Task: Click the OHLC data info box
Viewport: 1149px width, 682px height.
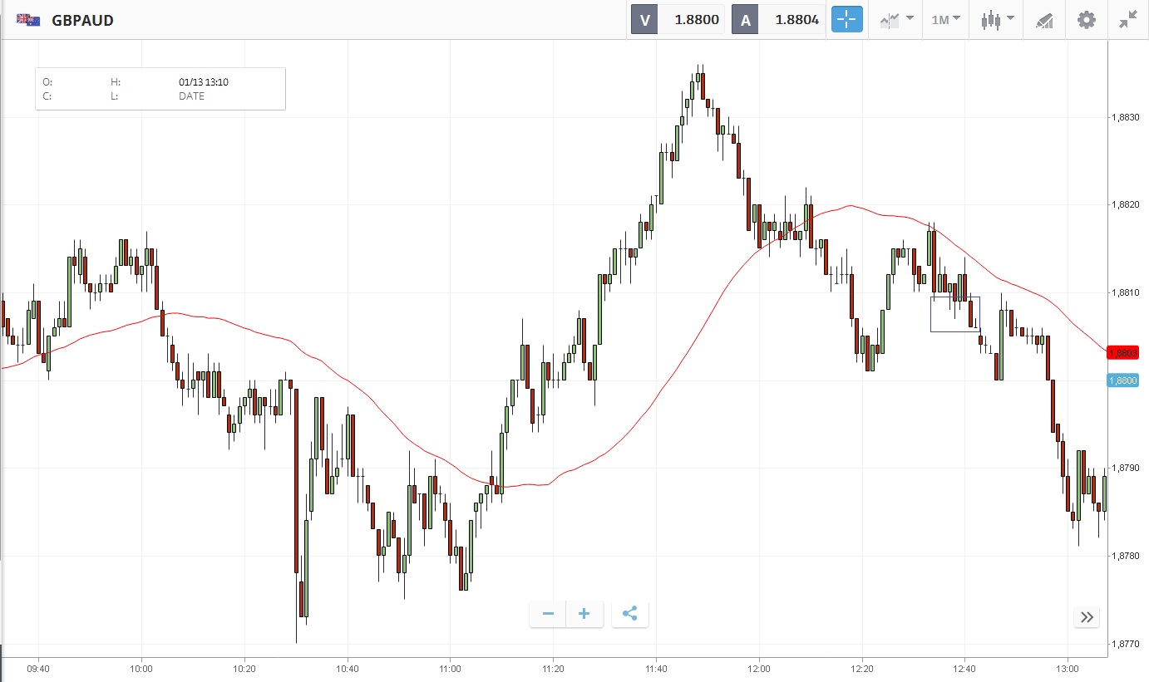Action: [160, 89]
